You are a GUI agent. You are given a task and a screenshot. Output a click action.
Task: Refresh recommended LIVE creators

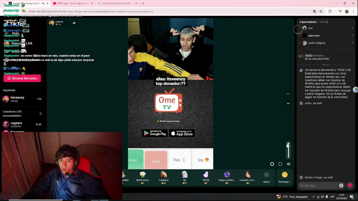point(41,114)
